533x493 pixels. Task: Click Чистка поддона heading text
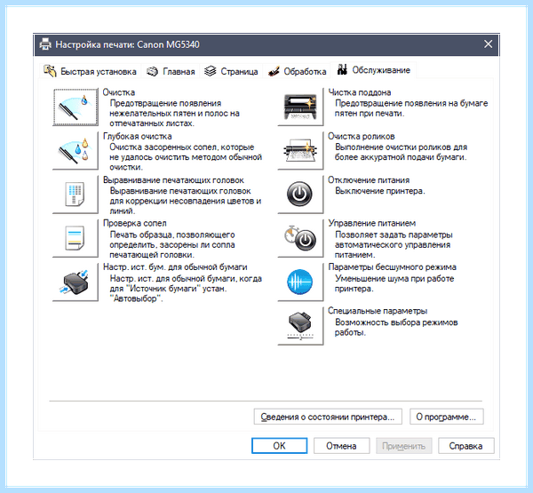coord(360,92)
